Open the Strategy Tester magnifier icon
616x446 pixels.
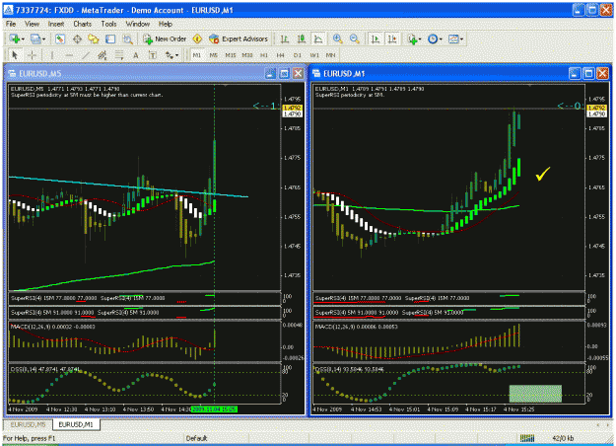(128, 38)
